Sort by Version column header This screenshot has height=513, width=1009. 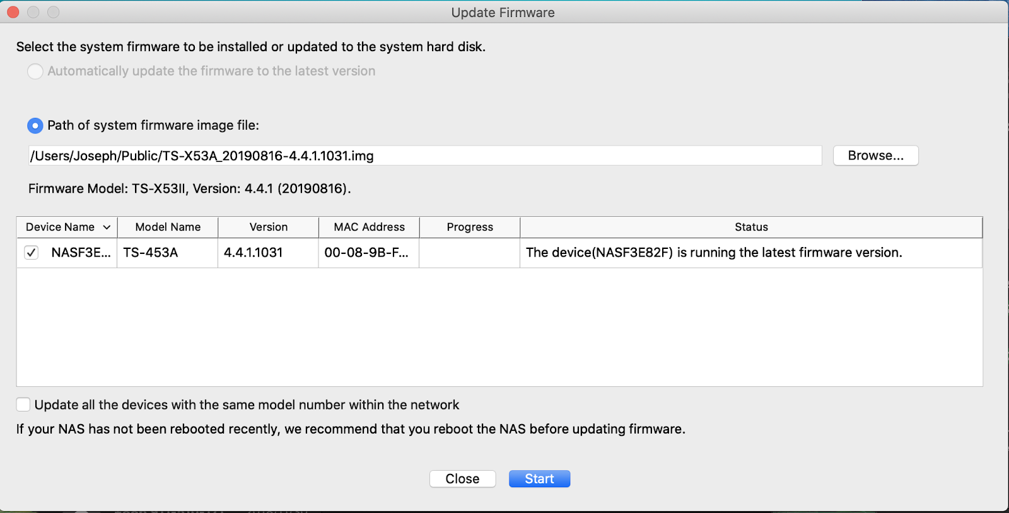(x=269, y=227)
